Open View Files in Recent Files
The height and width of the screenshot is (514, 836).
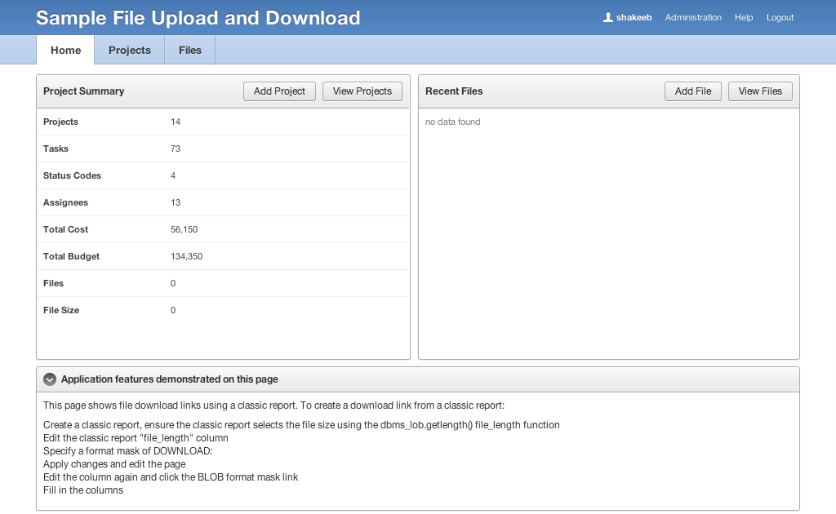click(x=759, y=91)
